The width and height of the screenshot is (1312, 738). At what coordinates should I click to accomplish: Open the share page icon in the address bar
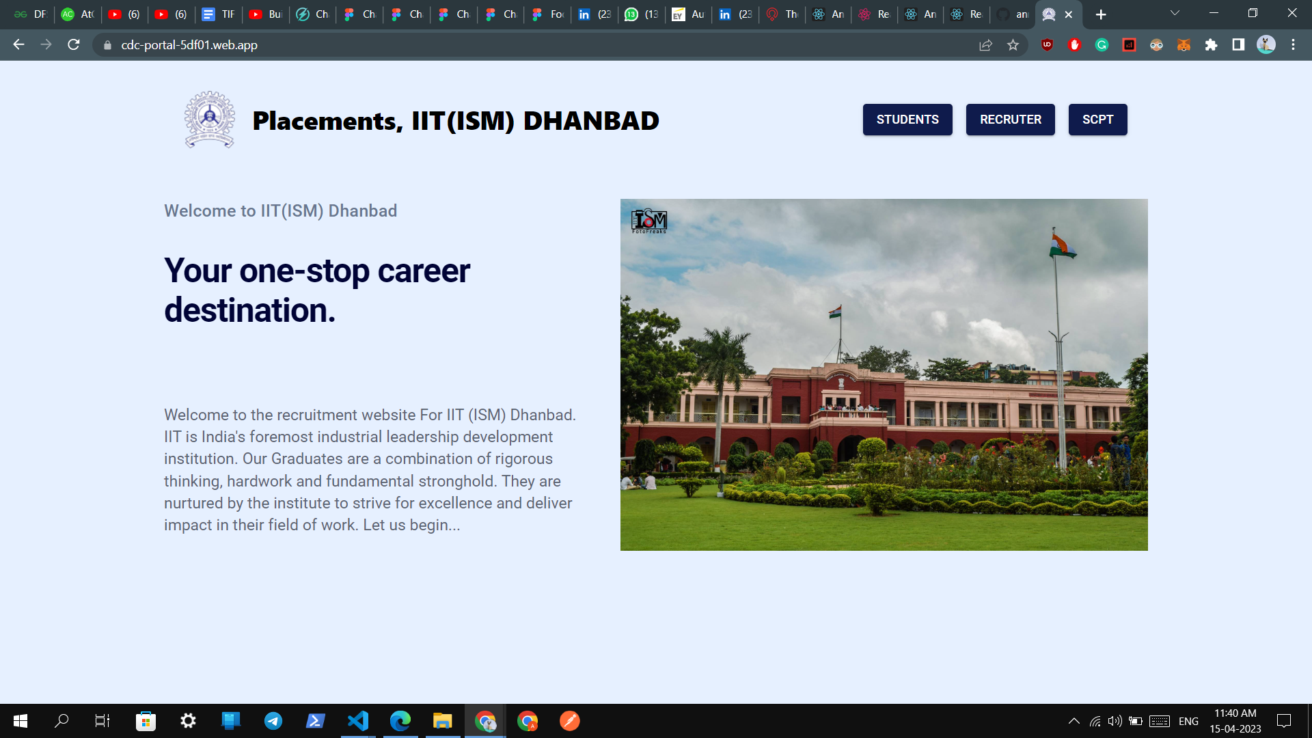pyautogui.click(x=985, y=45)
